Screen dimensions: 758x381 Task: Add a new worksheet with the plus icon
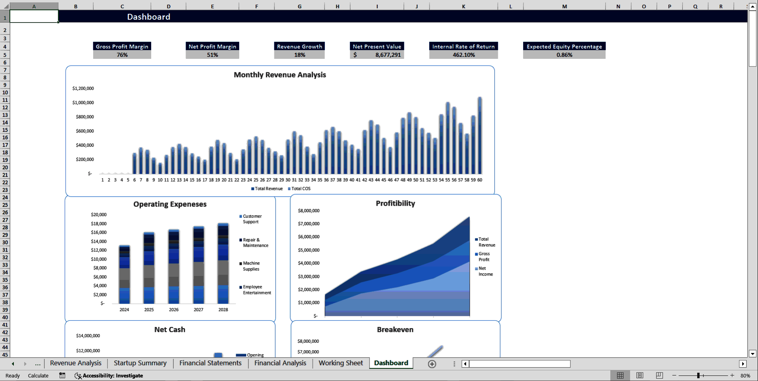432,364
